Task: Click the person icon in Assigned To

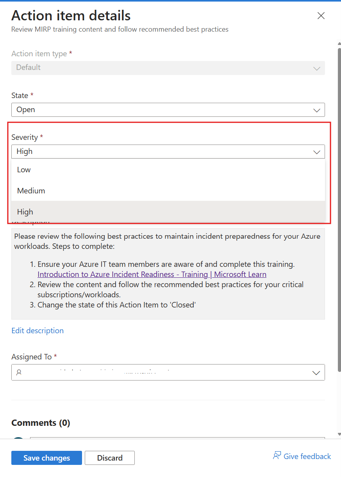Action: [19, 373]
